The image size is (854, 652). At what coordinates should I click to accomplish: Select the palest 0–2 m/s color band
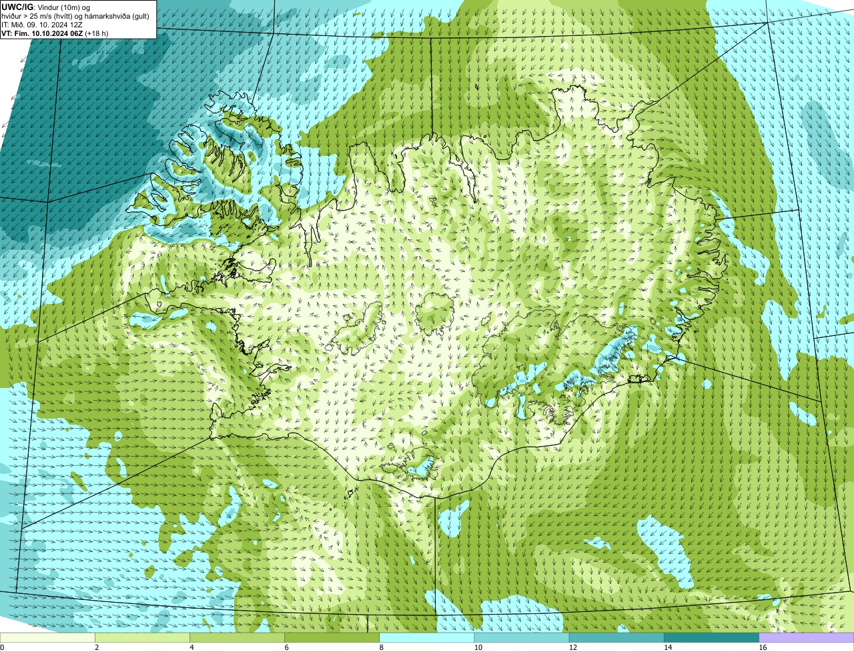click(x=47, y=638)
